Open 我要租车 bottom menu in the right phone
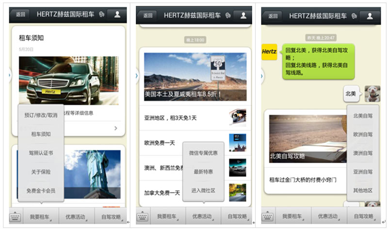This screenshot has height=230, width=388. [293, 216]
